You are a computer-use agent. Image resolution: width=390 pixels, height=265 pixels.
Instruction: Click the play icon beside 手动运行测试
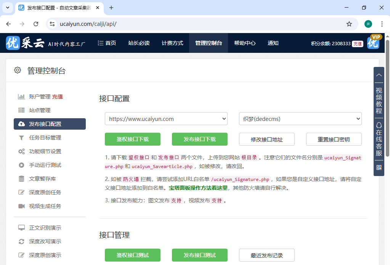pos(22,165)
